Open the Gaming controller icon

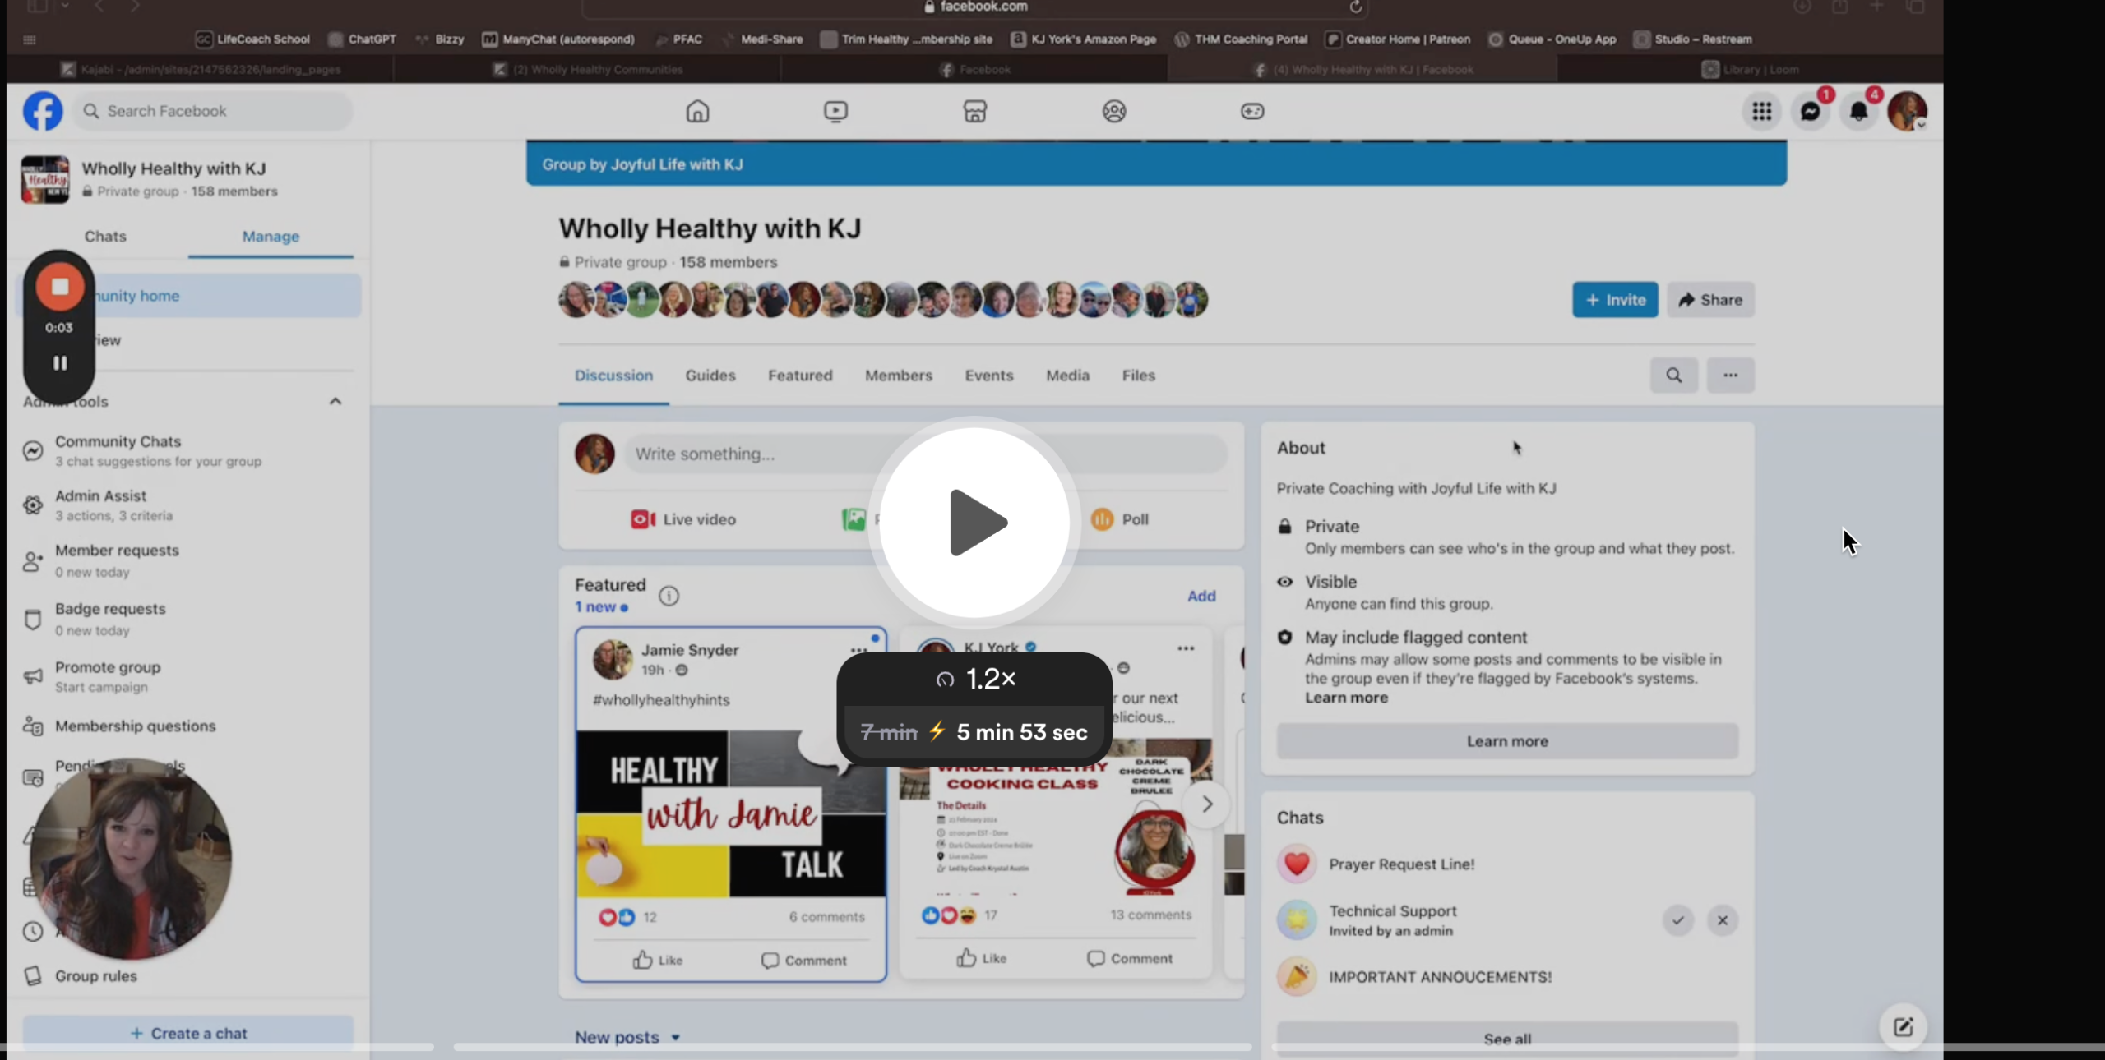click(x=1252, y=111)
